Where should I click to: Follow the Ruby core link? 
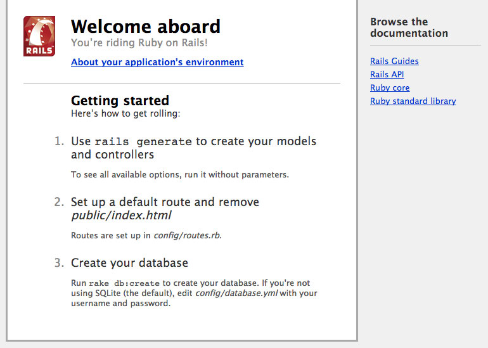pos(390,88)
